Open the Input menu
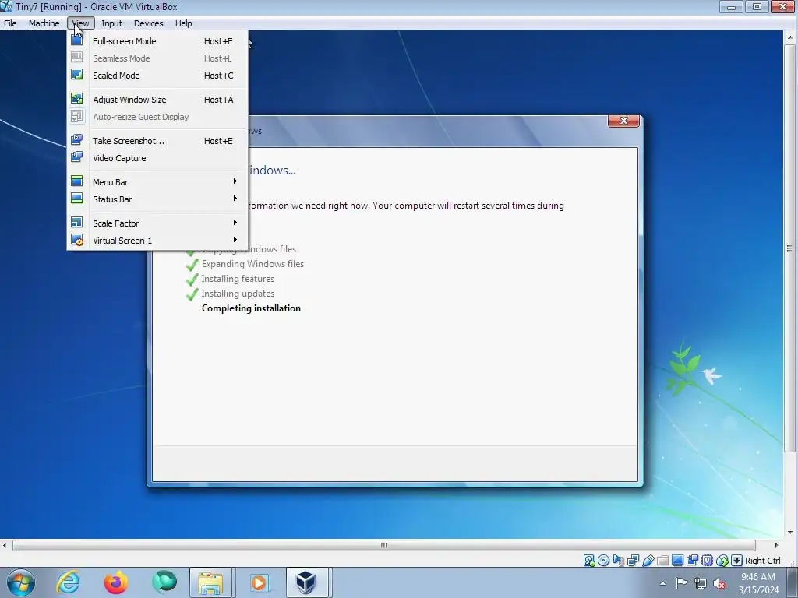This screenshot has height=598, width=798. [x=112, y=23]
